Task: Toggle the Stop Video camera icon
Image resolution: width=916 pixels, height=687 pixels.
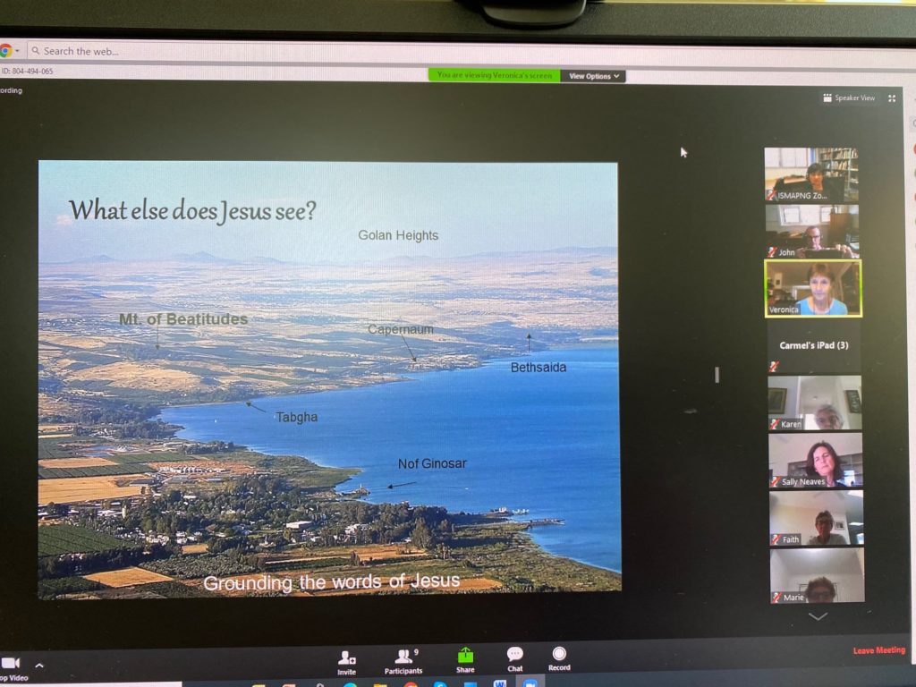Action: (11, 663)
